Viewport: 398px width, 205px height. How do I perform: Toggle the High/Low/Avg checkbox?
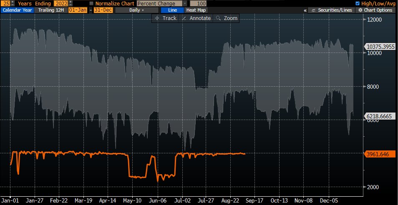point(357,3)
